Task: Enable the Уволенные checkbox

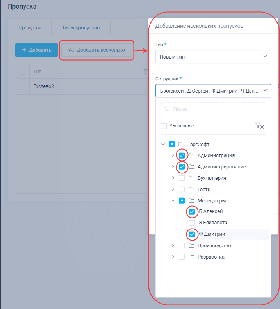Action: click(x=164, y=126)
